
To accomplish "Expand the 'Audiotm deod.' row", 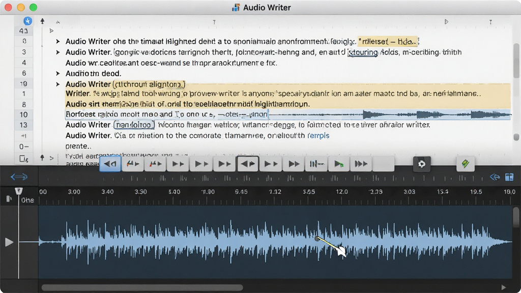I will click(58, 73).
